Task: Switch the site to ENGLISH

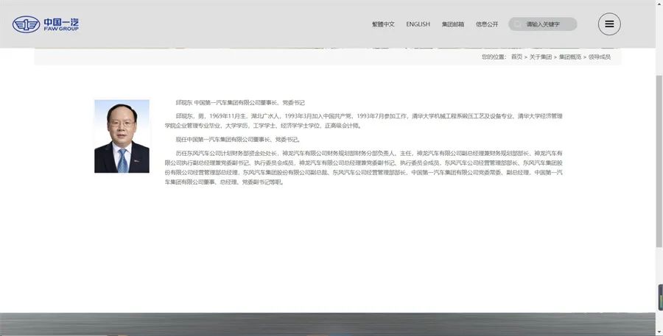Action: (418, 24)
